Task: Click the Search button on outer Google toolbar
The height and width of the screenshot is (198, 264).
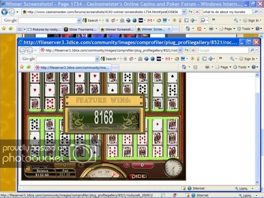Action: tap(91, 20)
